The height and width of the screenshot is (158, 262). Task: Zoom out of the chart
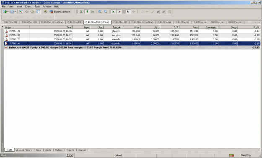coord(106,12)
